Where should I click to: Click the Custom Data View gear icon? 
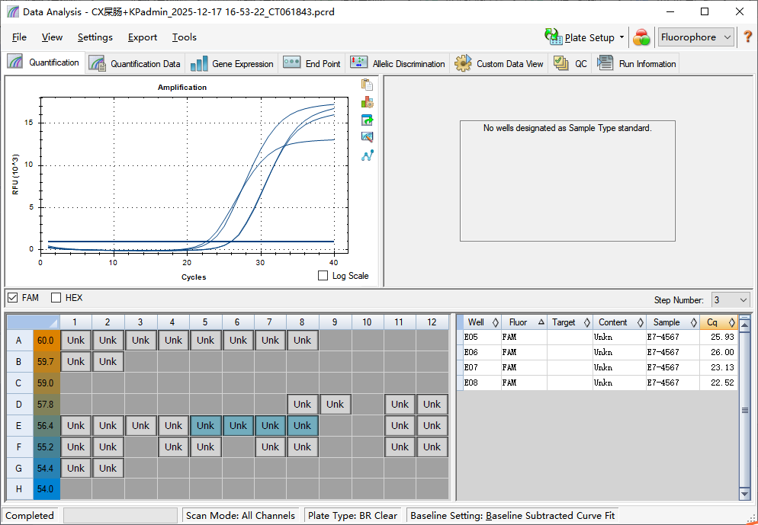pyautogui.click(x=463, y=63)
